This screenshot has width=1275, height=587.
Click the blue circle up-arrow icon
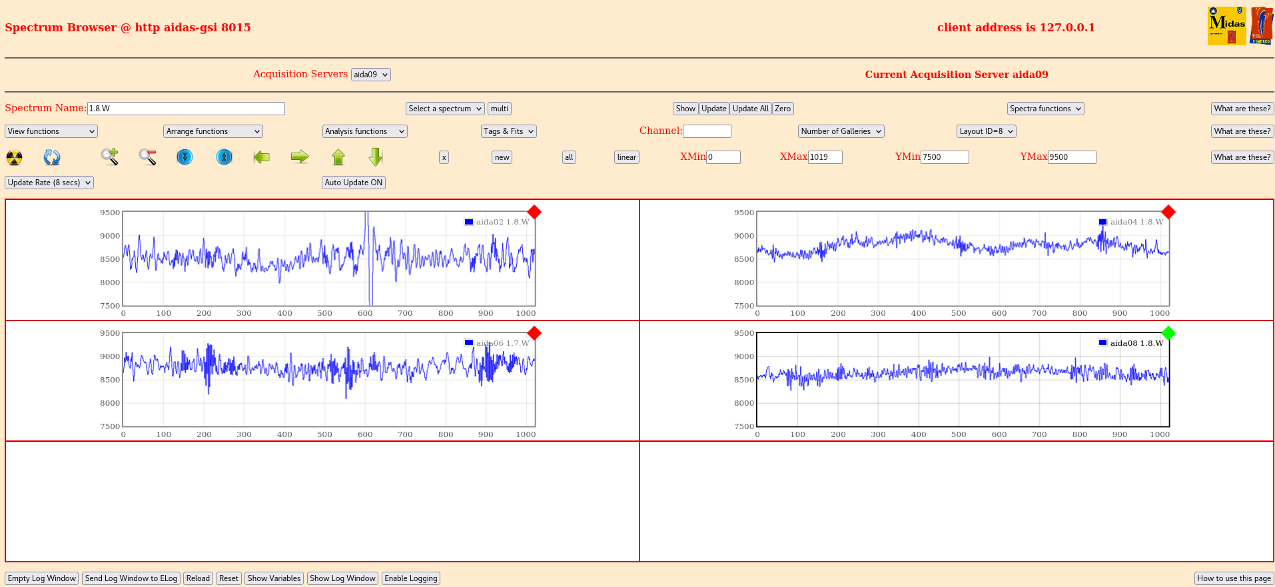click(x=224, y=157)
